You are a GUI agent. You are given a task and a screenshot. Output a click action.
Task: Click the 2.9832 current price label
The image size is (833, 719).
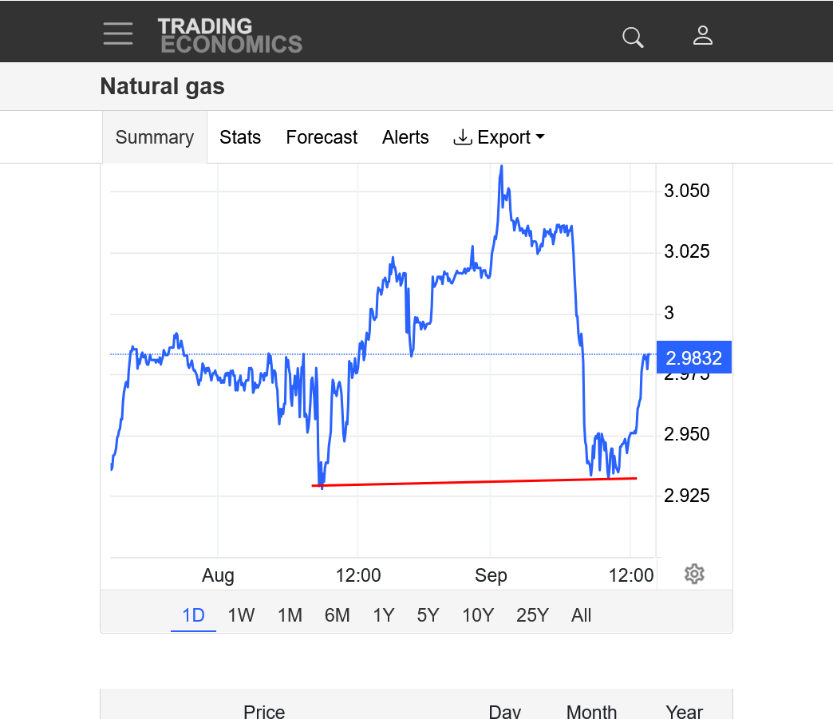(x=693, y=358)
